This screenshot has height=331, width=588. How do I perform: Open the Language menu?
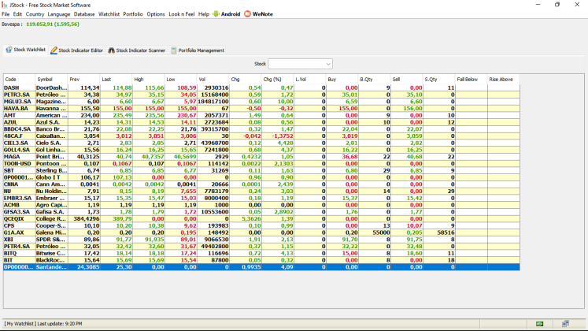[x=59, y=14]
